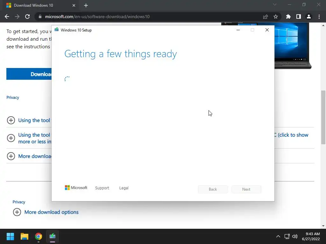Expand cut-off 'More downloa' section plus icon
The height and width of the screenshot is (244, 326).
pos(11,156)
